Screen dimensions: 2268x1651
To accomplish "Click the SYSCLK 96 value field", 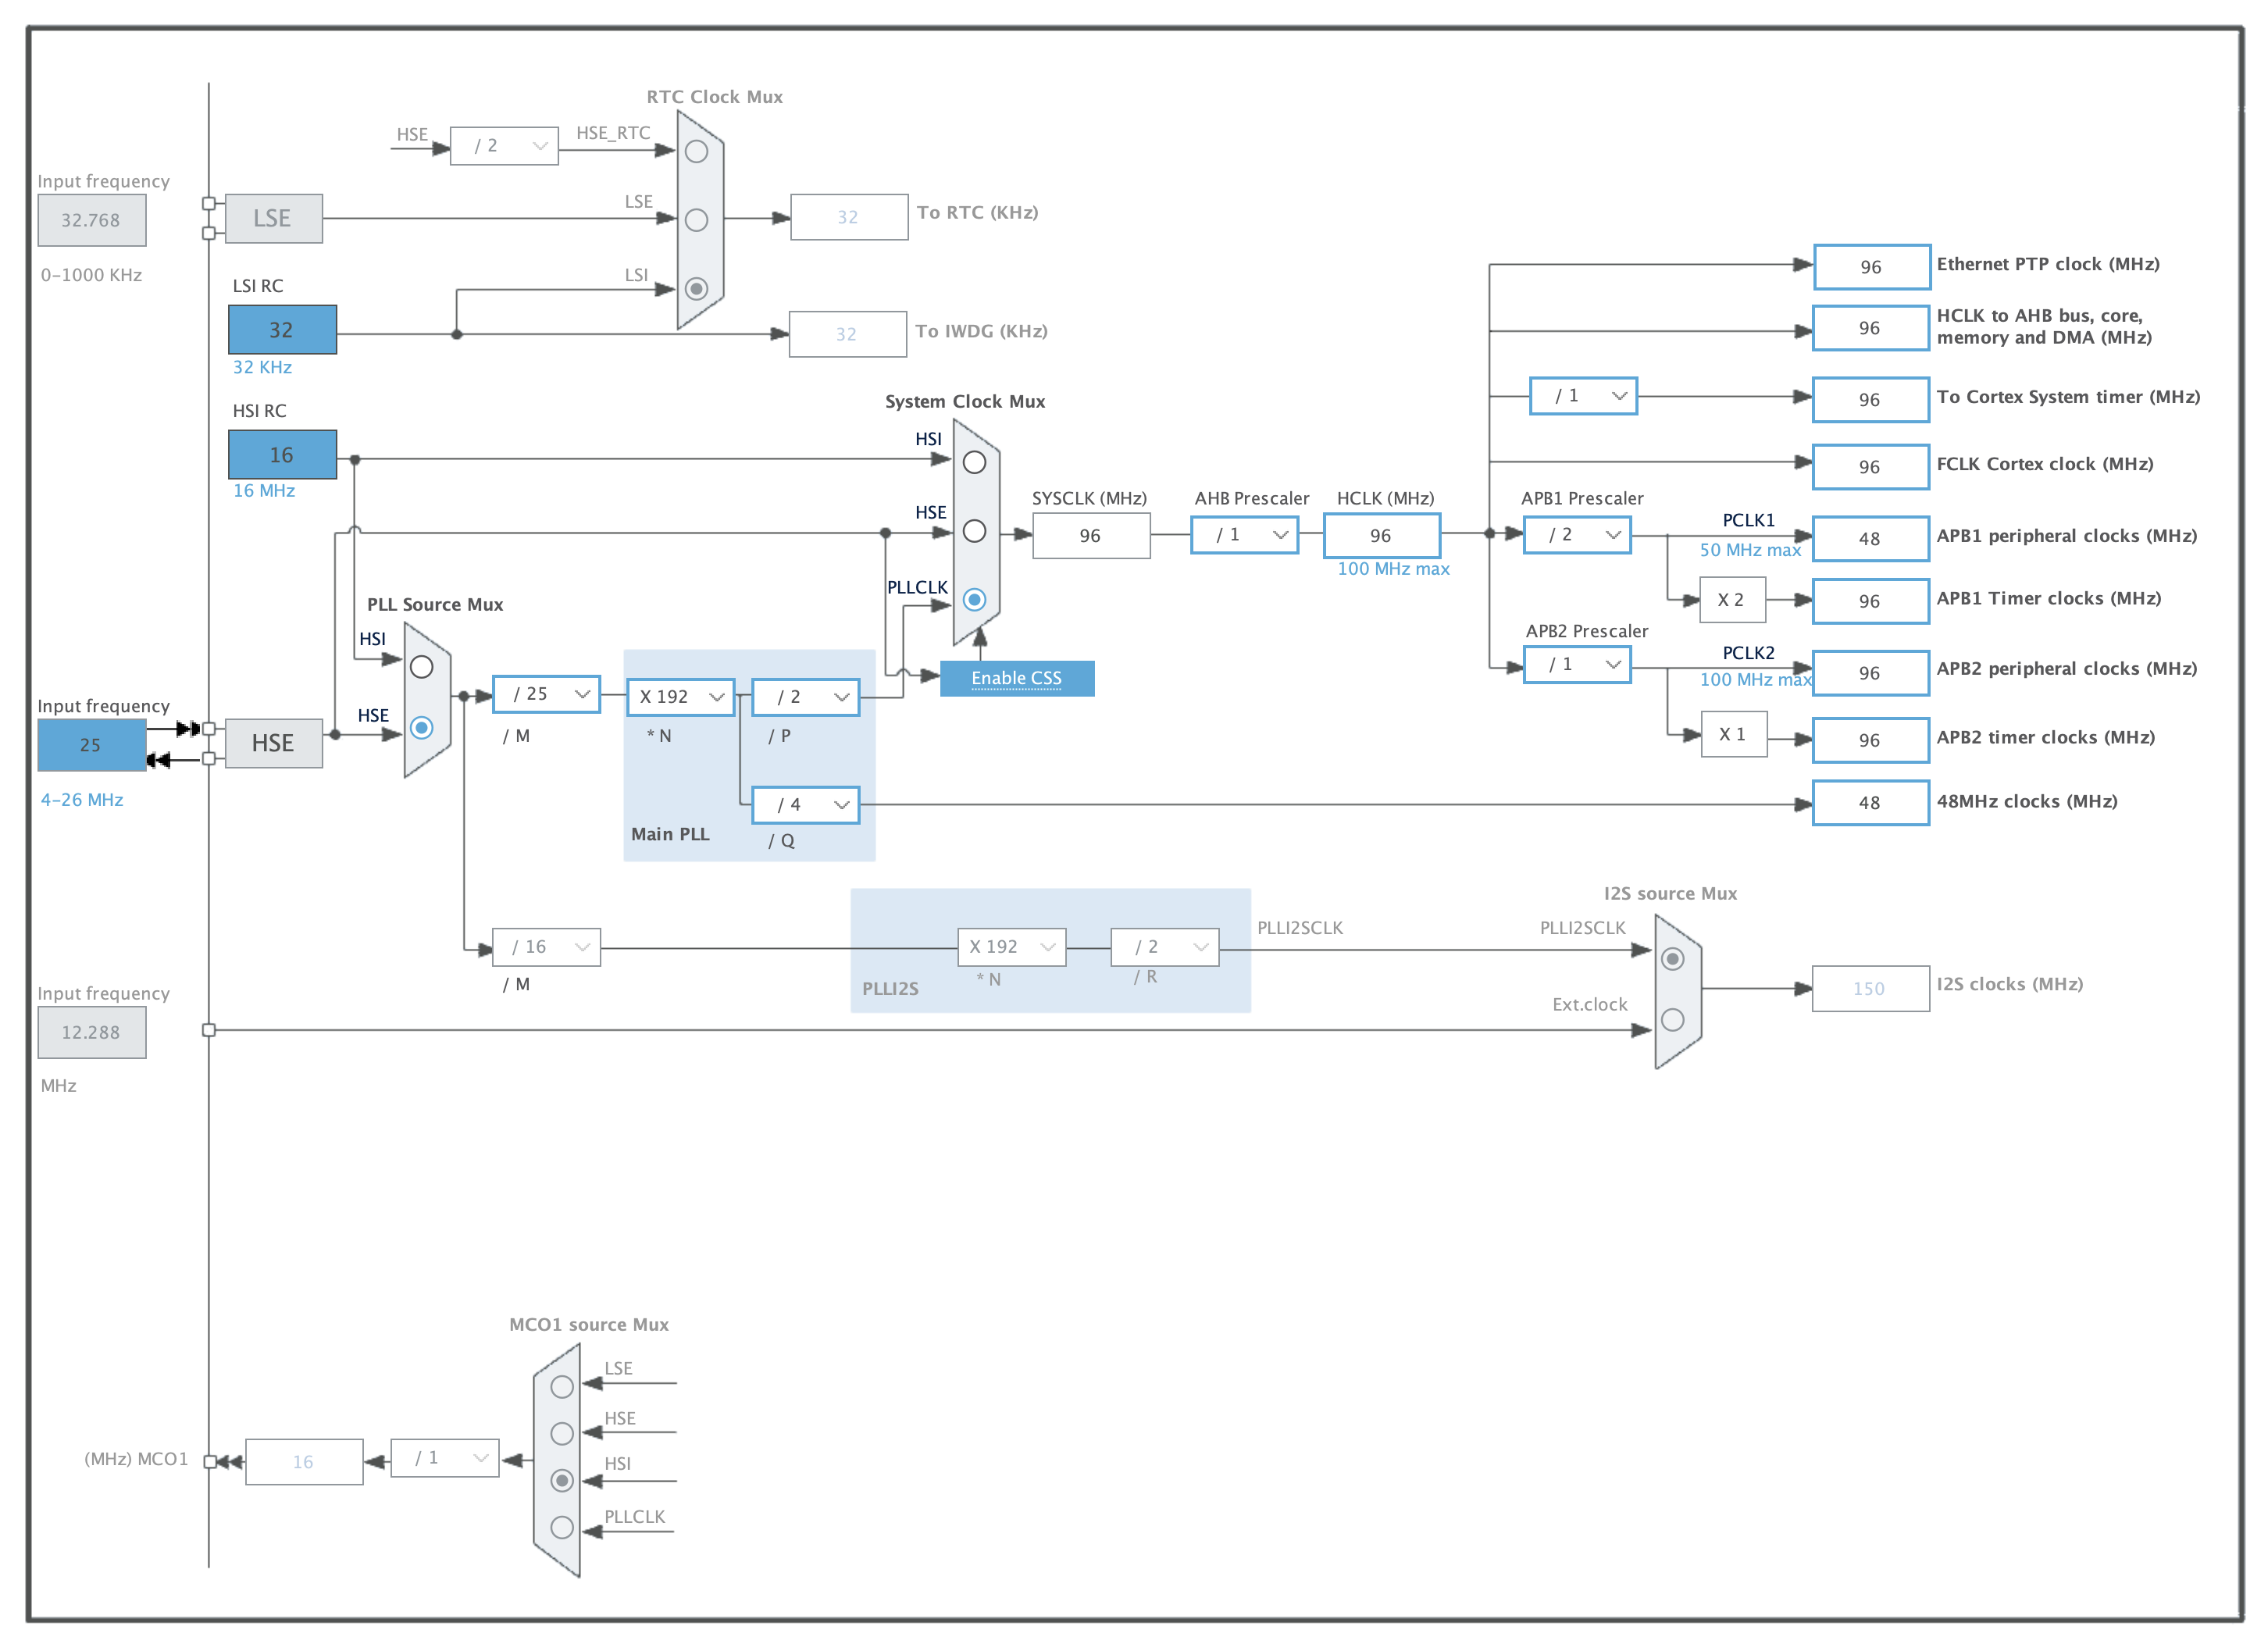I will coord(1092,536).
